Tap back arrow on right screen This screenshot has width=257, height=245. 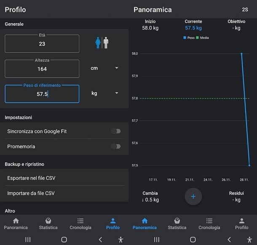(229, 240)
